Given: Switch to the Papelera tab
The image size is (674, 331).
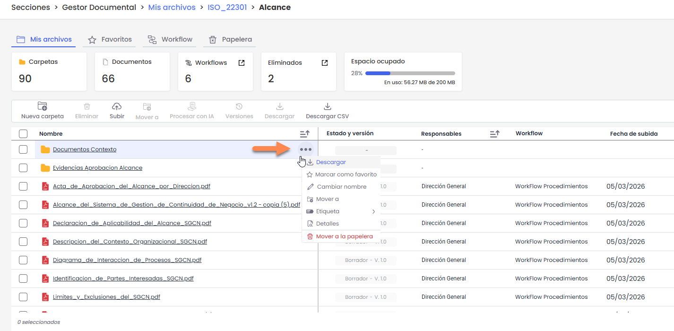Looking at the screenshot, I should [230, 40].
